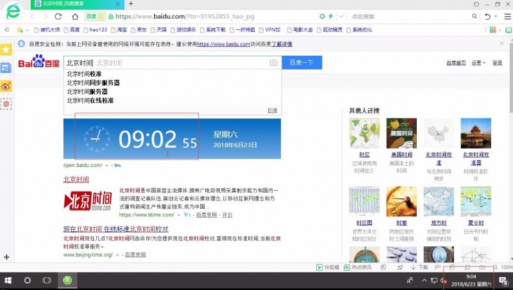513x290 pixels.
Task: Open the notification action center icon
Action: coord(503,280)
